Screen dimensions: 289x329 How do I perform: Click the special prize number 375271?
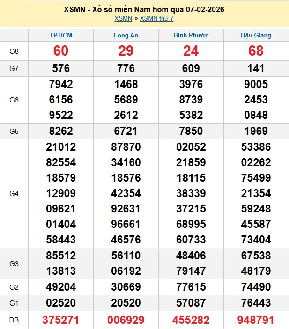click(x=61, y=320)
